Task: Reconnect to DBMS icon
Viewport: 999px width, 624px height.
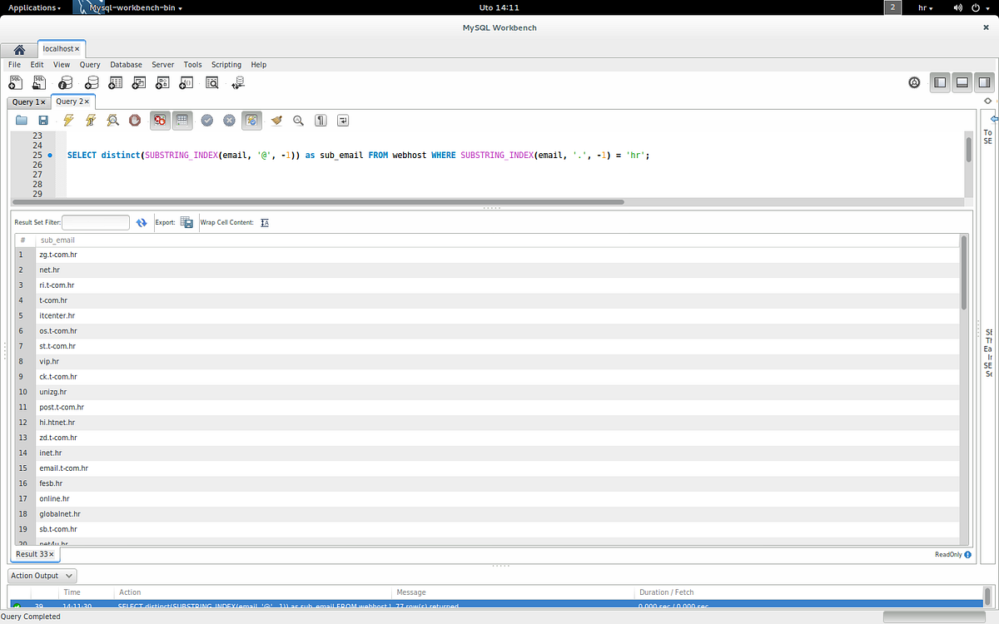Action: 238,82
